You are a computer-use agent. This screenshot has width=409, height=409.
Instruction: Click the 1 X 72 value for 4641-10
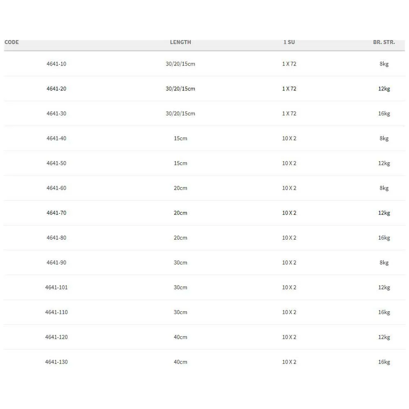tap(289, 64)
